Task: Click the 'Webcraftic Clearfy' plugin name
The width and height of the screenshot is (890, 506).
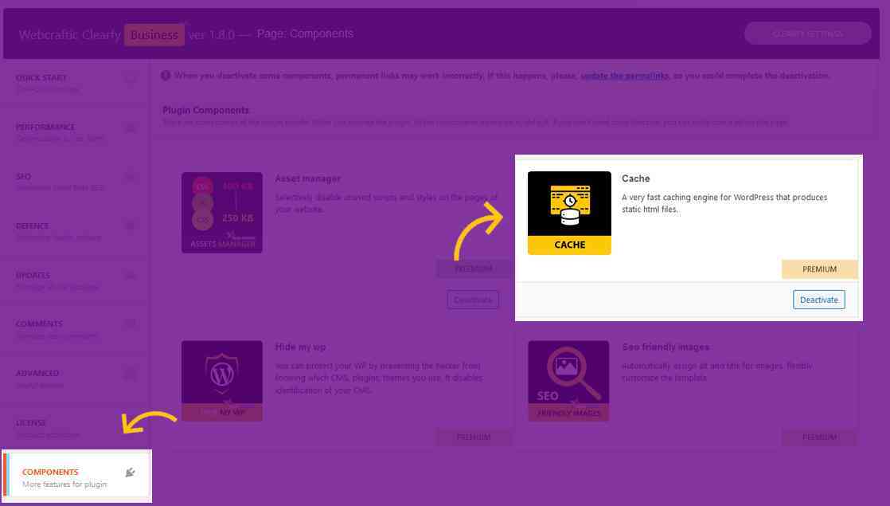Action: (x=70, y=35)
